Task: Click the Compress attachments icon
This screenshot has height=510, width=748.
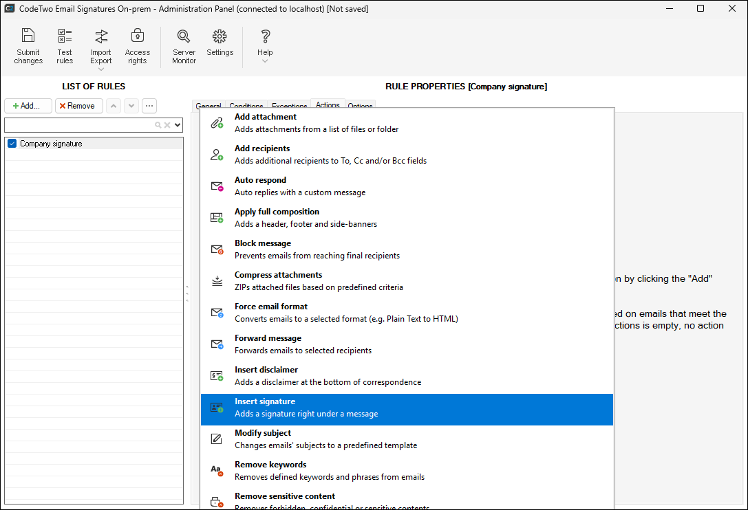Action: (217, 281)
